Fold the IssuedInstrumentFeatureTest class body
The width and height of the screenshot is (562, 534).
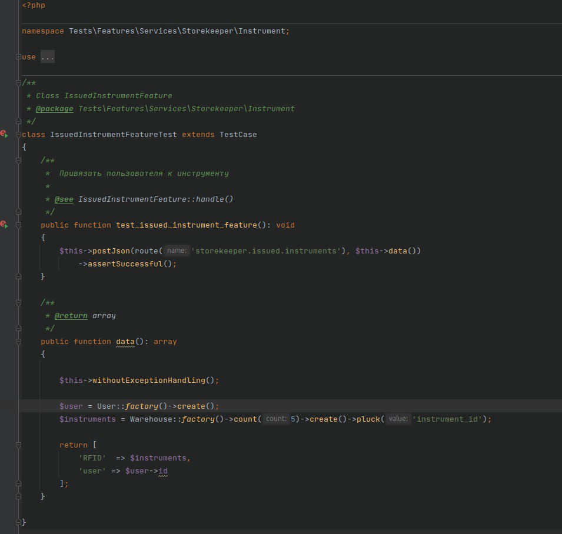point(19,135)
